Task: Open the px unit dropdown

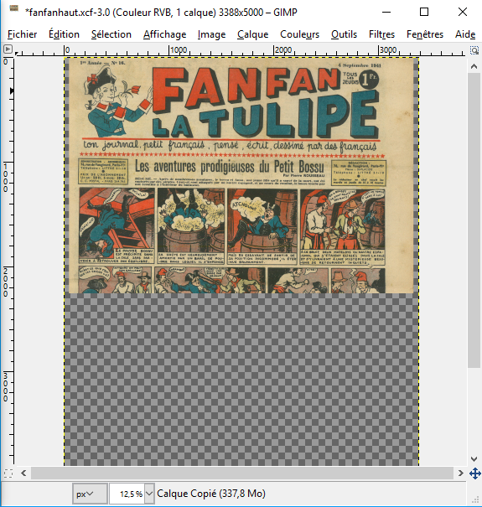Action: 90,494
